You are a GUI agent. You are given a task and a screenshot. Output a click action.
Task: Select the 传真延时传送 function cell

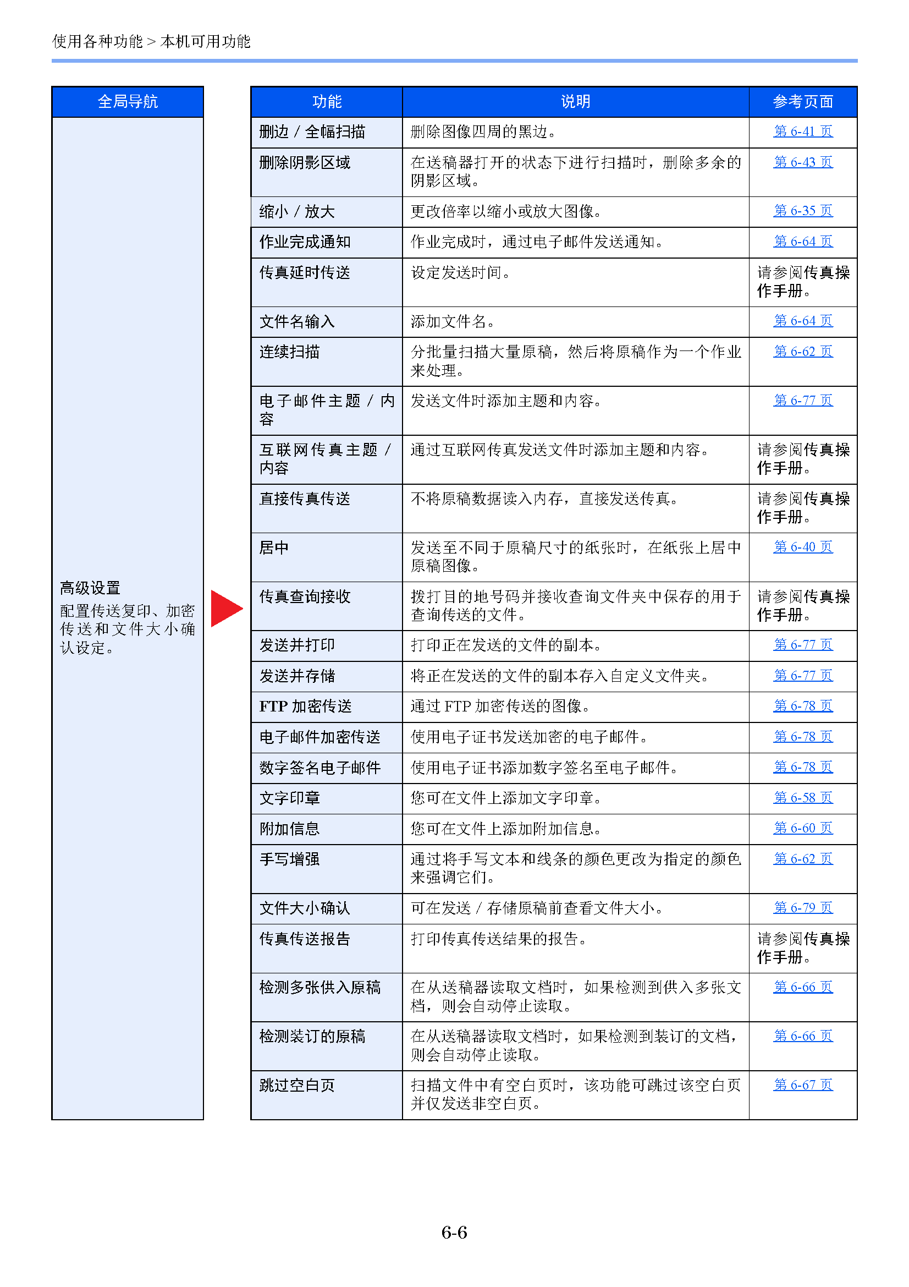(x=327, y=282)
